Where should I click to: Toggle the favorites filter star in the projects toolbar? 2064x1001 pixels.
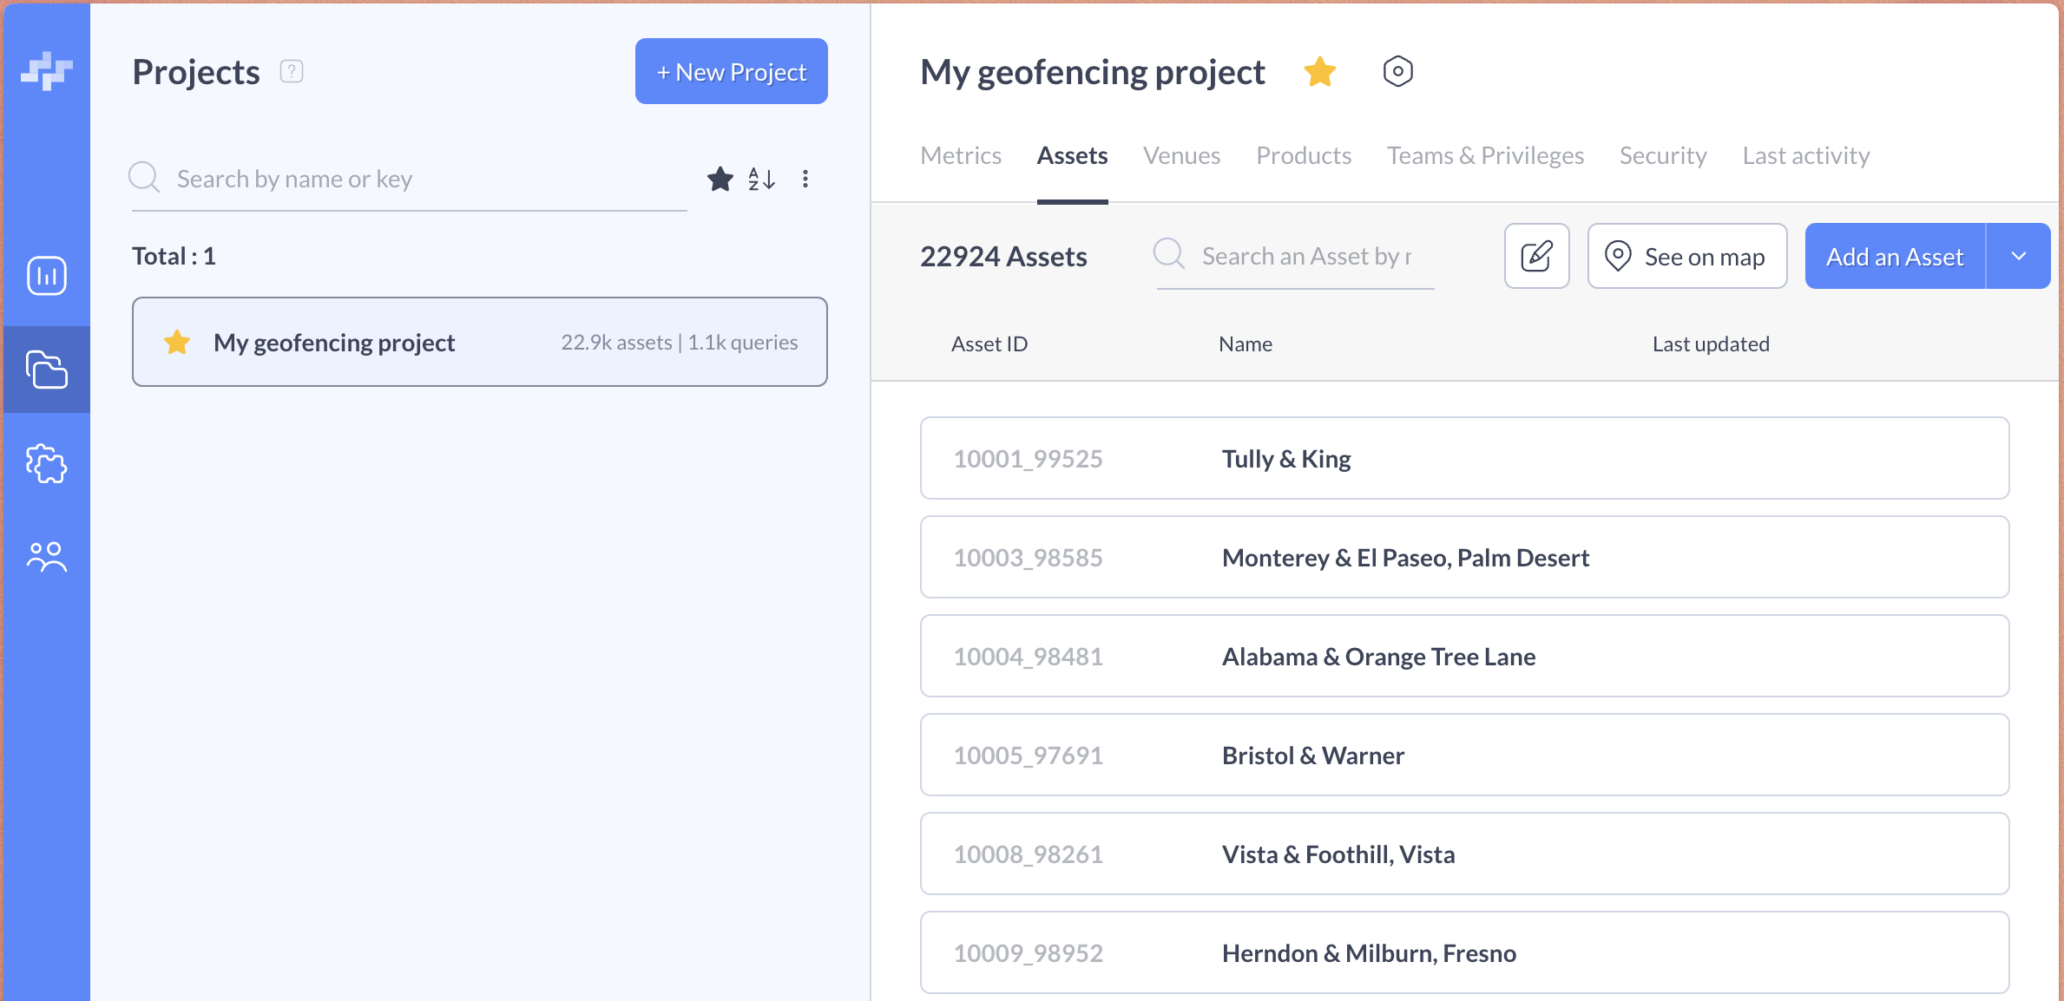point(720,179)
